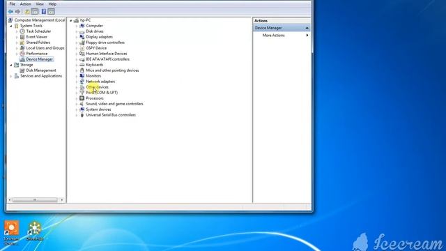Screen dimensions: 446x251
Task: Open the Icecream Screen Recorder desktop shortcut
Action: 11,232
